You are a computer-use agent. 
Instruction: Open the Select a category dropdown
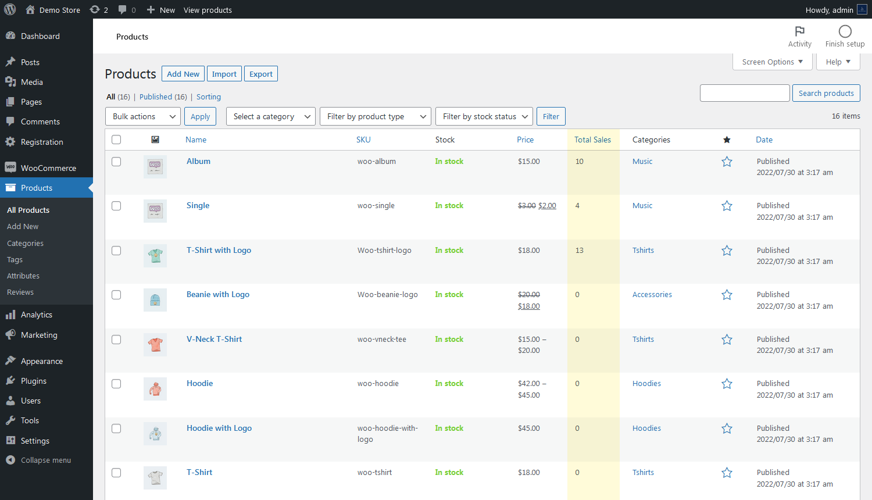270,116
